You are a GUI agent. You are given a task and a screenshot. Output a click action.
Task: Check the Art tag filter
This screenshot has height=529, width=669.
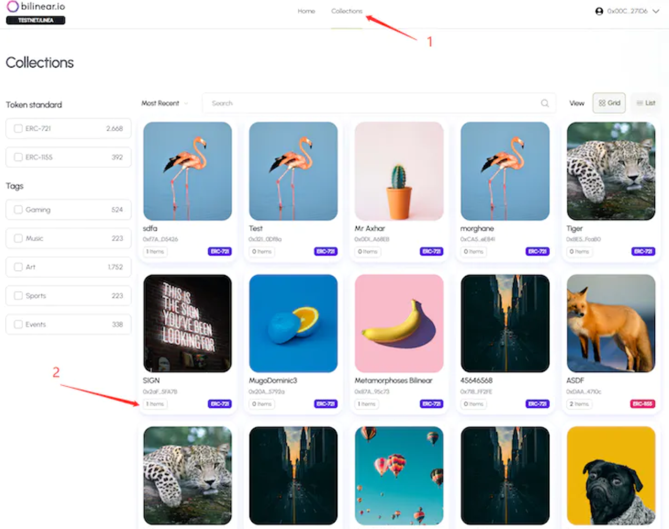click(x=19, y=267)
